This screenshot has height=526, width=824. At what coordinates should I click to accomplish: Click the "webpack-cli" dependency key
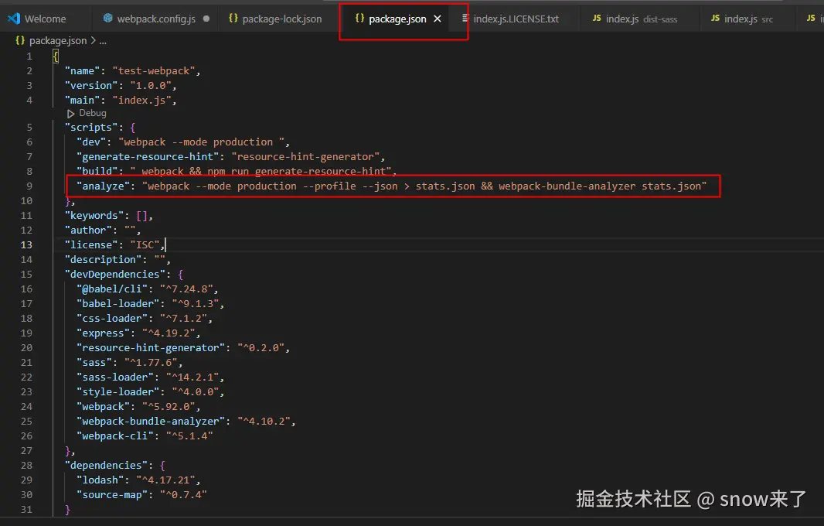click(x=115, y=436)
